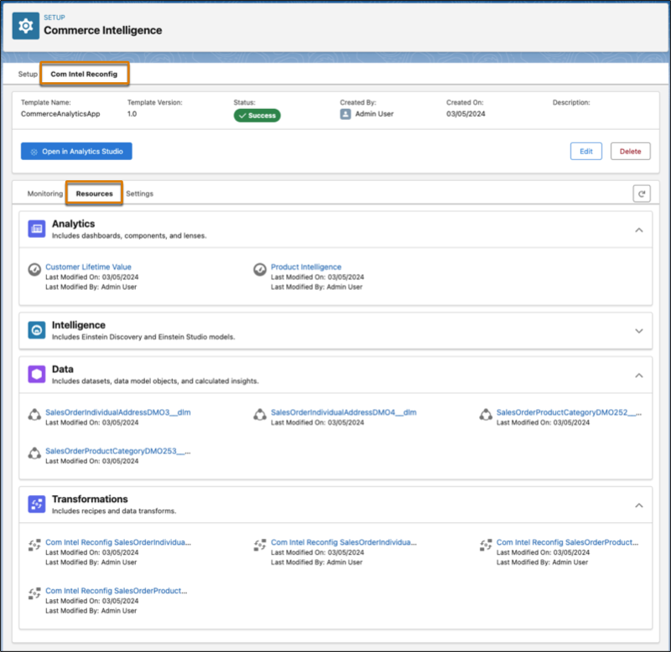
Task: Expand the Intelligence section
Action: [639, 331]
